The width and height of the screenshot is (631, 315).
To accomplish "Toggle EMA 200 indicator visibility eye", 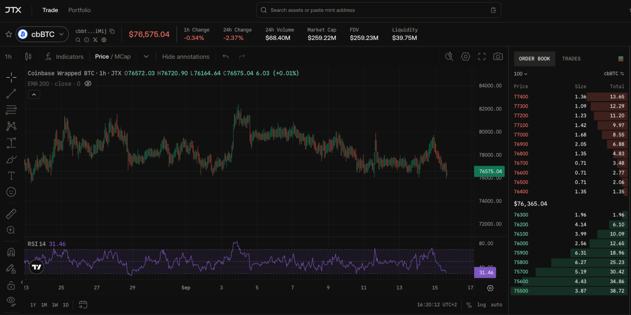I will (x=88, y=83).
